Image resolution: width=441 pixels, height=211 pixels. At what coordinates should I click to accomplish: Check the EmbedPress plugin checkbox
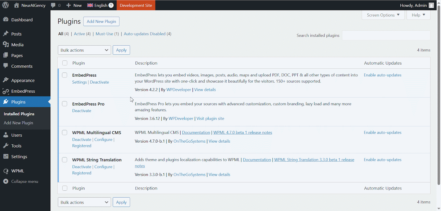[64, 75]
